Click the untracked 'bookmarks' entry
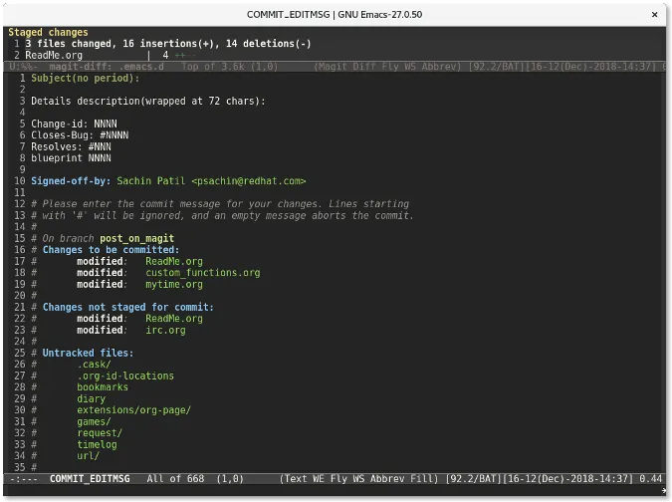Screen dimensions: 672x502 coord(103,387)
